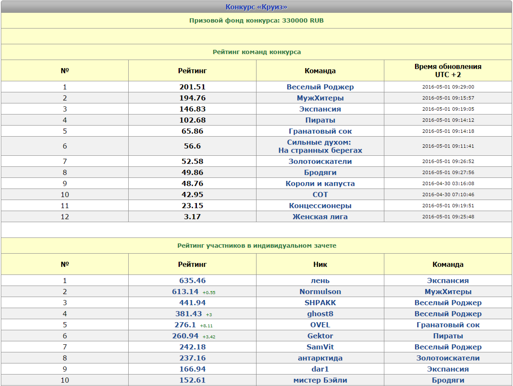513x386 pixels.
Task: Open participant антарктида profile link
Action: click(x=320, y=358)
